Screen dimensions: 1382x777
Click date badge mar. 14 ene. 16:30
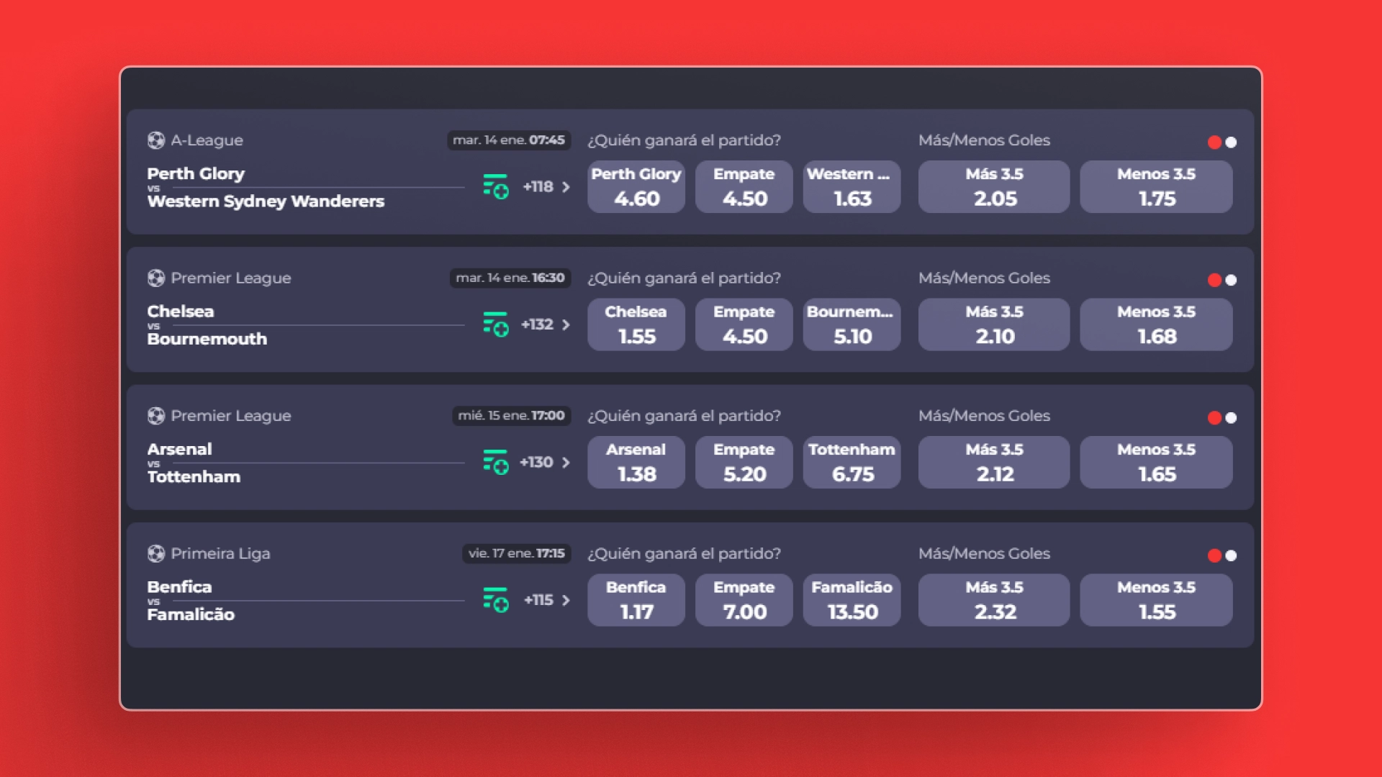(x=510, y=278)
